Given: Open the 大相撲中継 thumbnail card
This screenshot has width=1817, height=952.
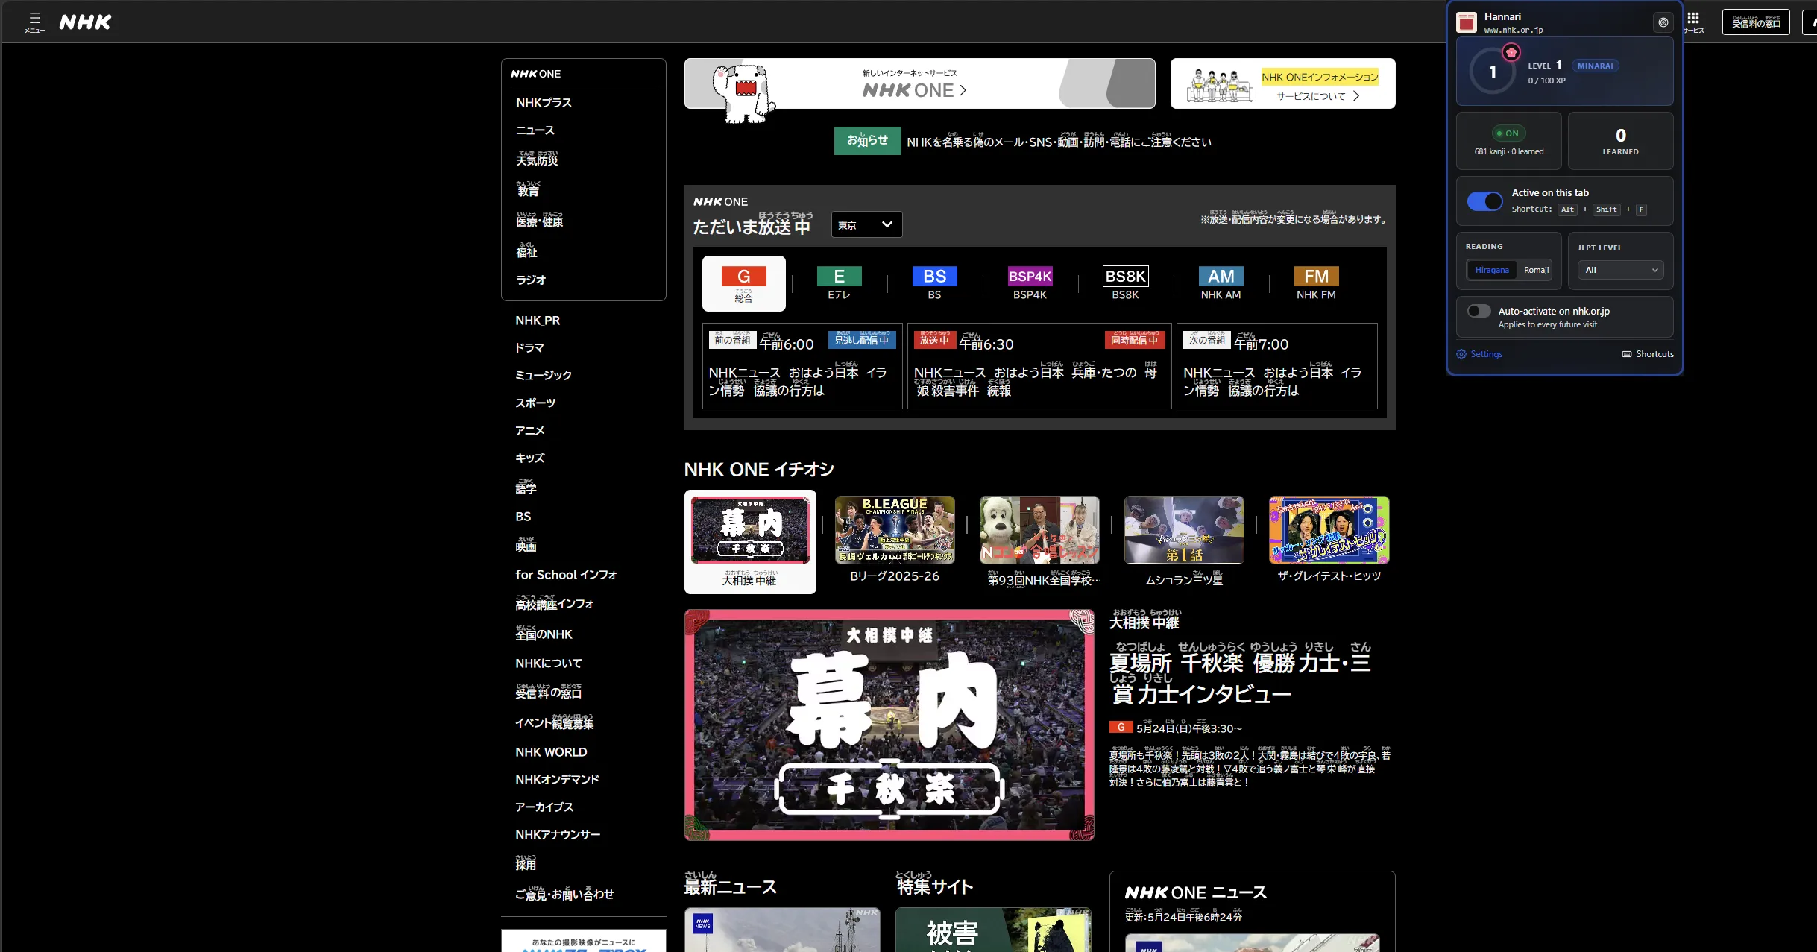Looking at the screenshot, I should tap(750, 542).
